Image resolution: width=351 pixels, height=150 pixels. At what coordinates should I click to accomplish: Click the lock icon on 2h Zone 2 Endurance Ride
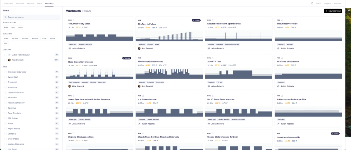74,133
